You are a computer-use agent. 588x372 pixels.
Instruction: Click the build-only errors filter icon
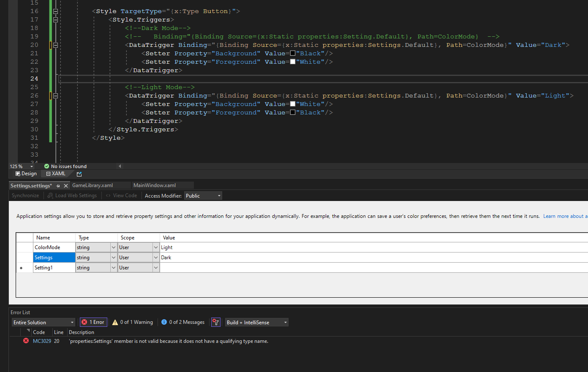[x=216, y=322]
